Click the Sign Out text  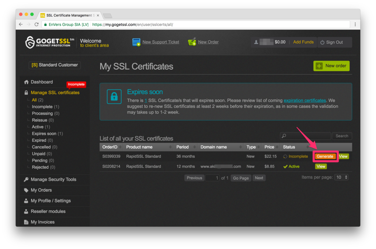click(x=334, y=43)
